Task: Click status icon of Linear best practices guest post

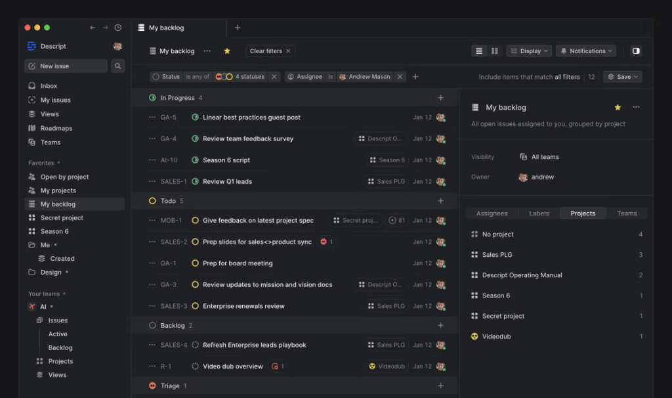Action: pos(195,117)
